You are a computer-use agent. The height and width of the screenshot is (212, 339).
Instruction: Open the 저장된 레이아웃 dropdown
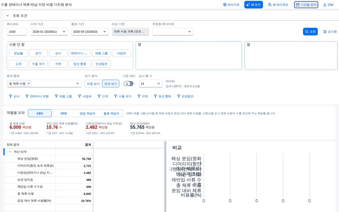(x=173, y=32)
